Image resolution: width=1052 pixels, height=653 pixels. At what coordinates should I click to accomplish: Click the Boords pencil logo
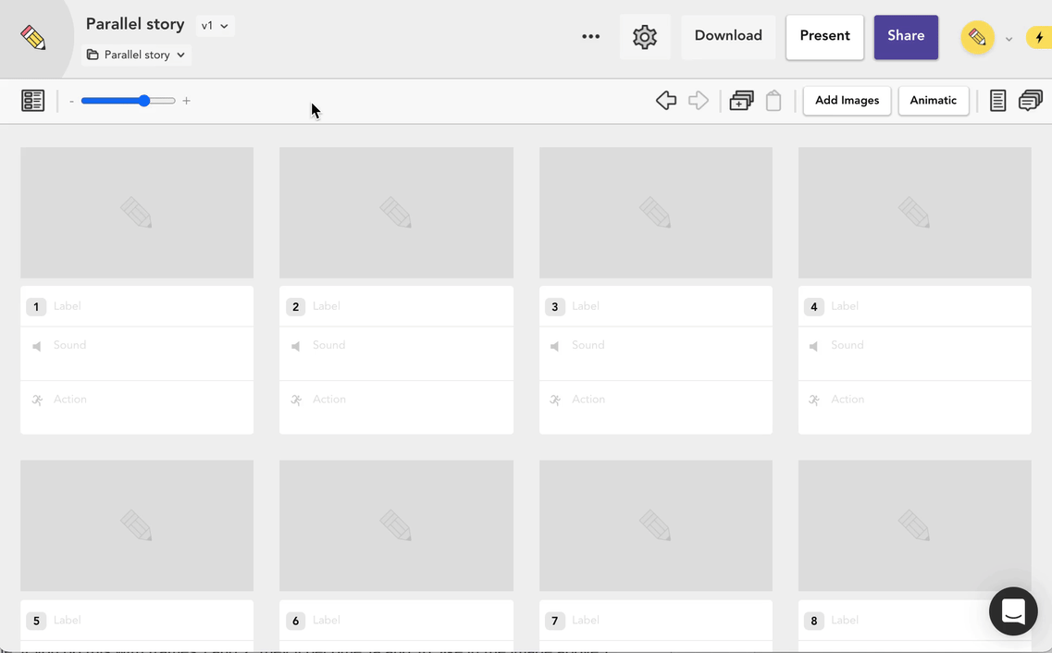[33, 38]
